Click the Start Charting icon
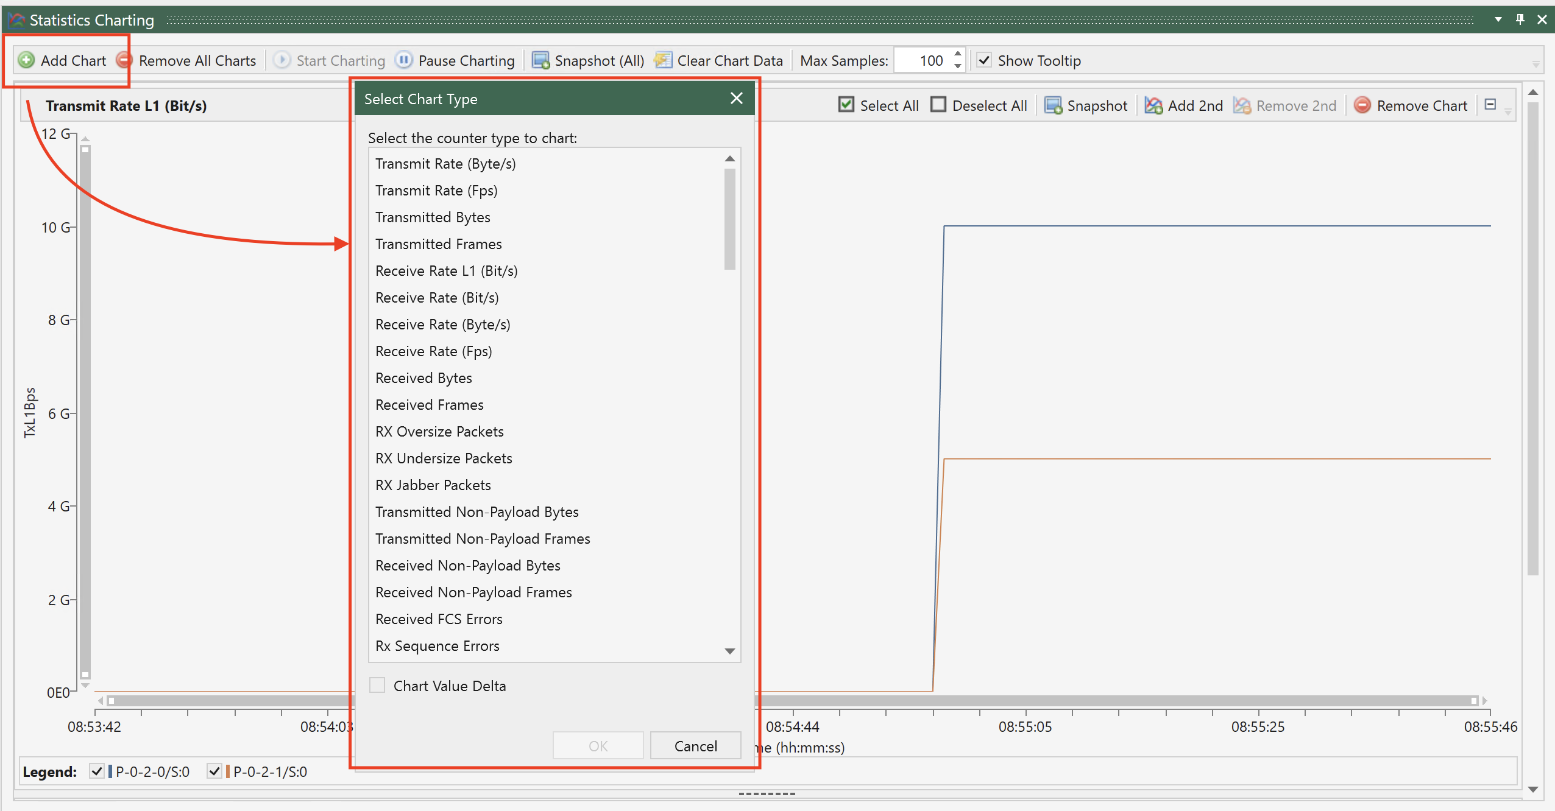The image size is (1555, 811). 281,60
